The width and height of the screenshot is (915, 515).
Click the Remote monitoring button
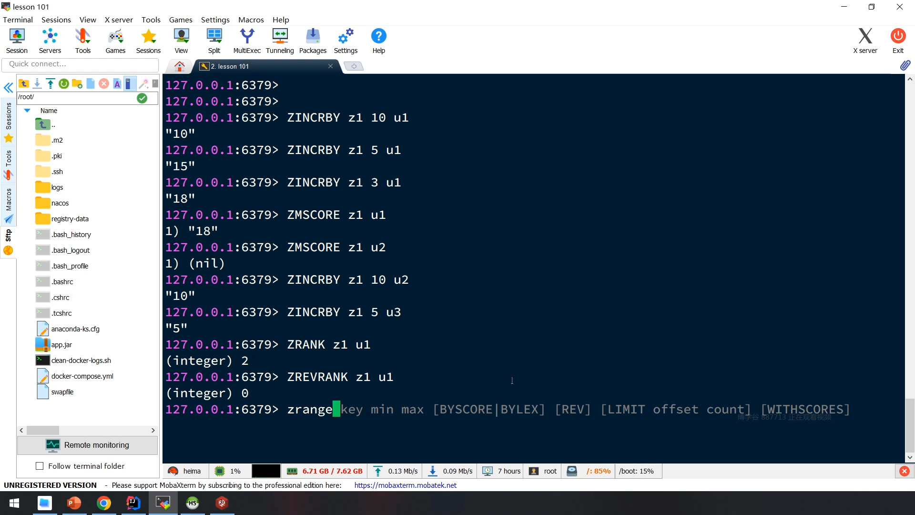[88, 445]
